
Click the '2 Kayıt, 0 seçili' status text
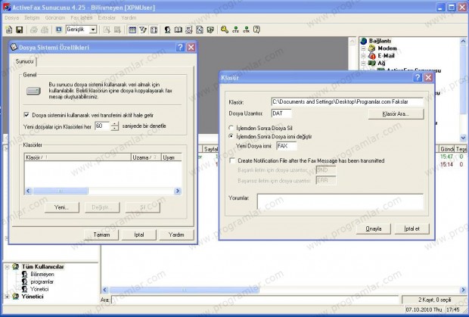coord(434,300)
